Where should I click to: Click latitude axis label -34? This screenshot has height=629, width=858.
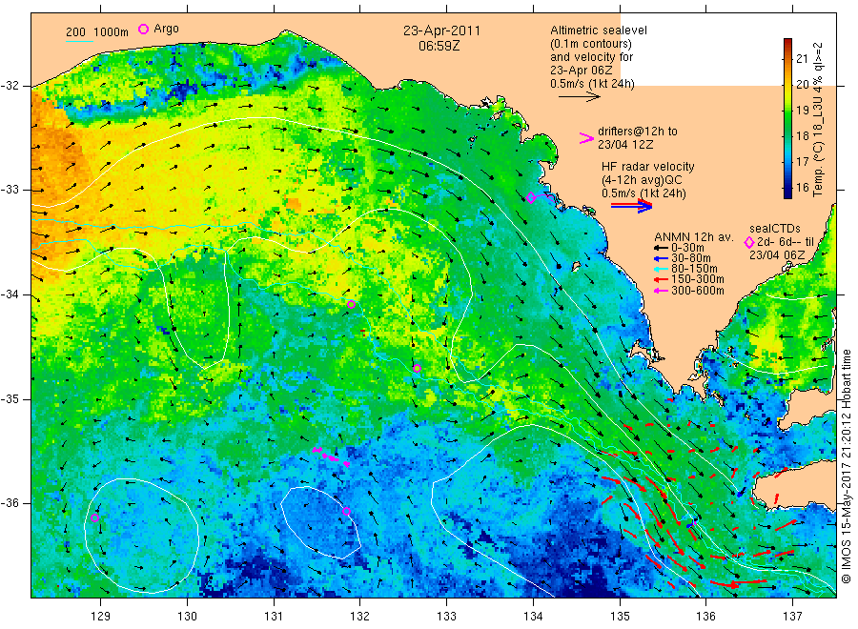10,294
